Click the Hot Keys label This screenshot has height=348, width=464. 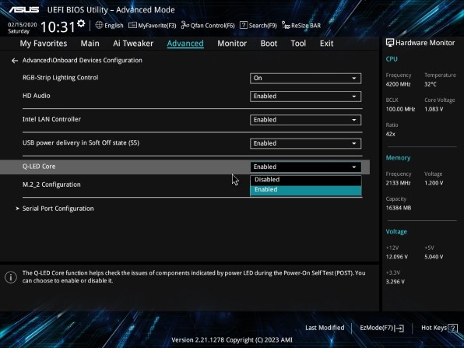point(434,328)
